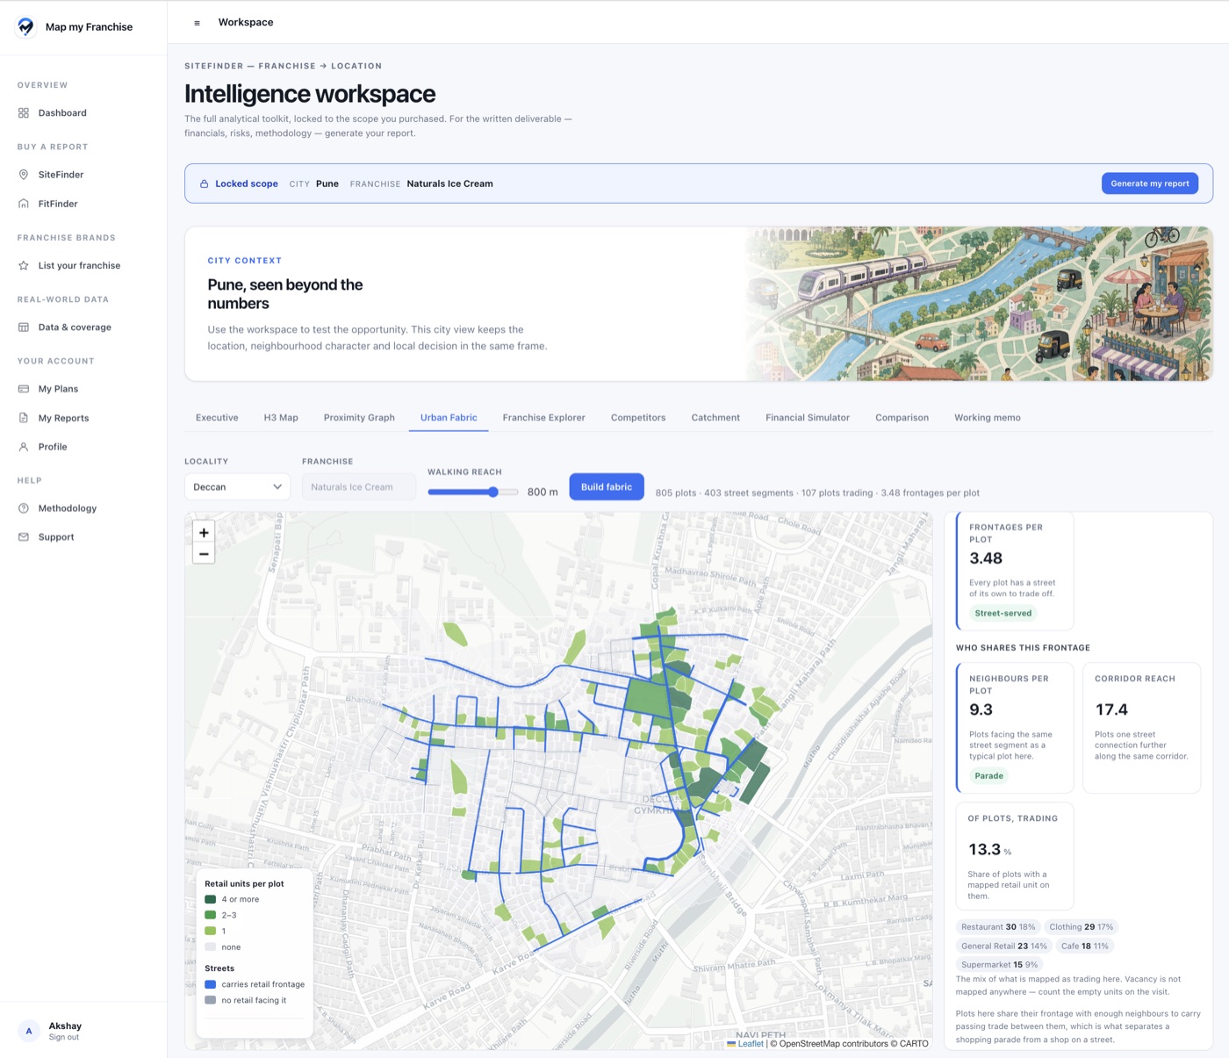Click the Restaurant 30 18% chip
The height and width of the screenshot is (1058, 1229).
[998, 927]
